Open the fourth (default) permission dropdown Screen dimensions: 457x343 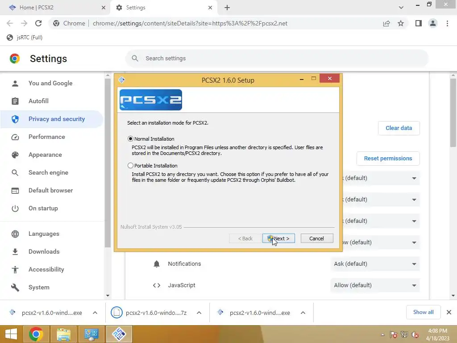[x=381, y=243]
